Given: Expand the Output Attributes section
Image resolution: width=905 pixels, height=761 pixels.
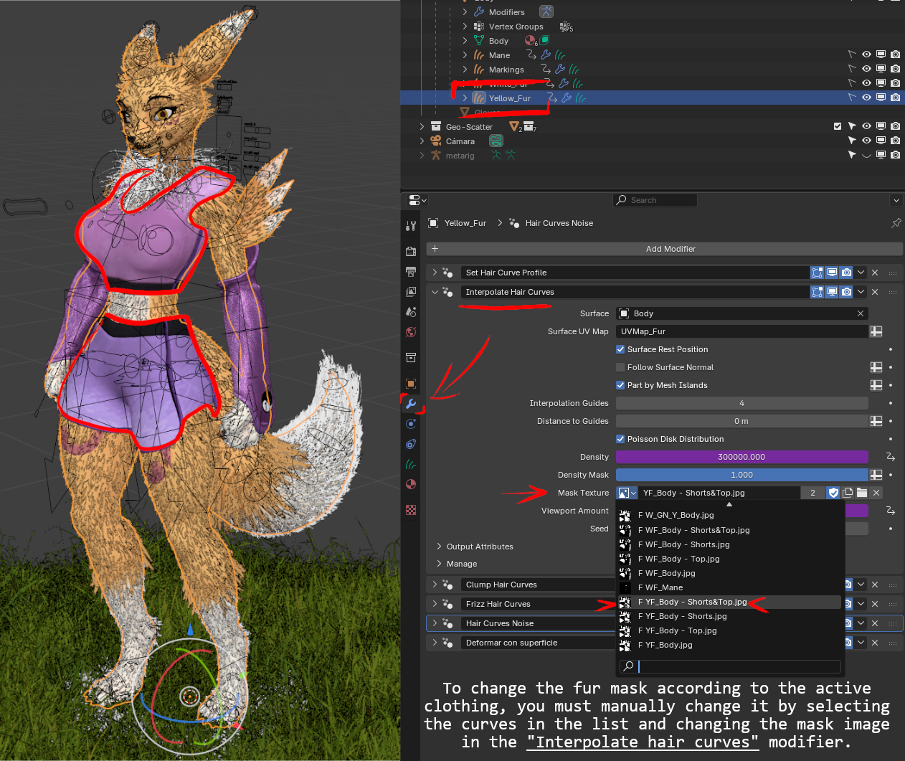Looking at the screenshot, I should (439, 547).
